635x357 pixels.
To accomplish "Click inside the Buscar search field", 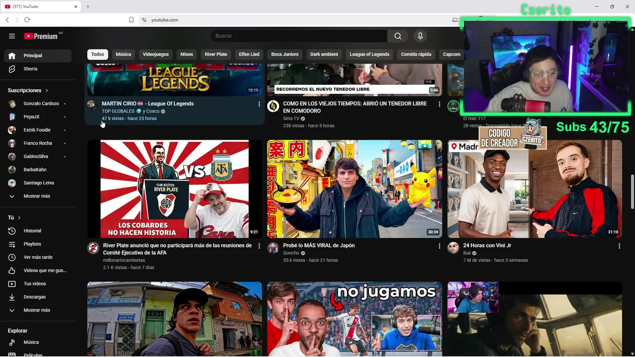I will 299,36.
